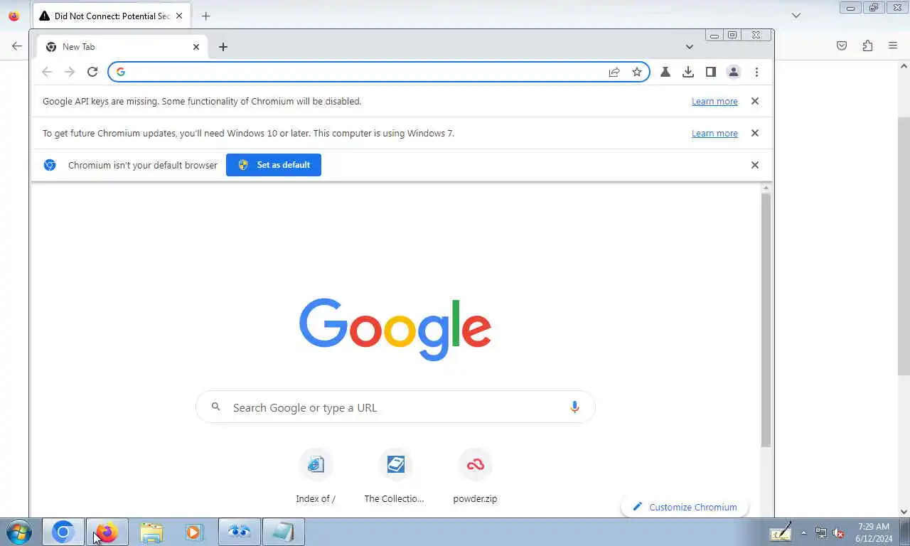This screenshot has width=910, height=546.
Task: Click Firefox back arrow button
Action: (17, 45)
